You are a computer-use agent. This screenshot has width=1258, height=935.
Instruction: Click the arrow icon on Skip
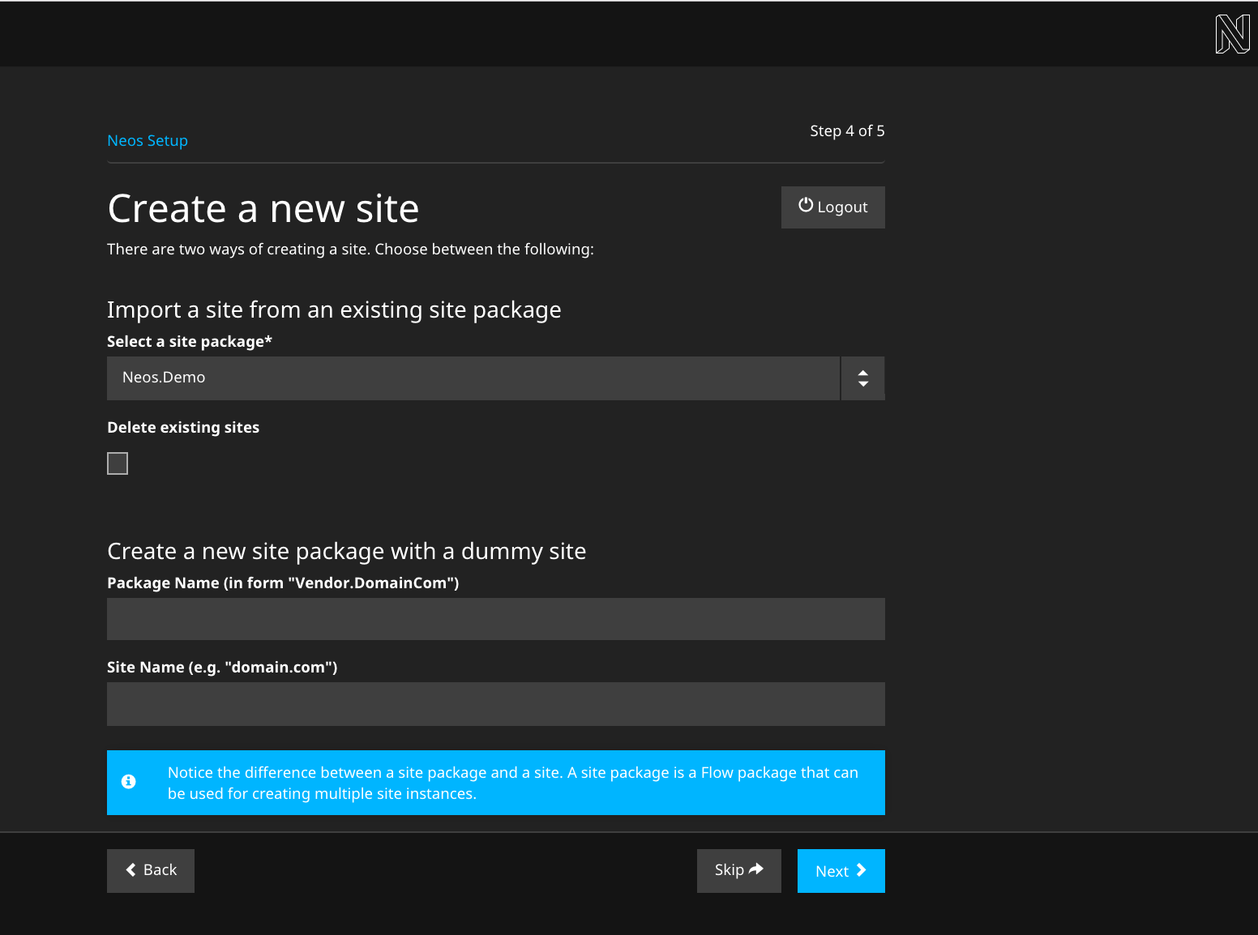point(756,869)
